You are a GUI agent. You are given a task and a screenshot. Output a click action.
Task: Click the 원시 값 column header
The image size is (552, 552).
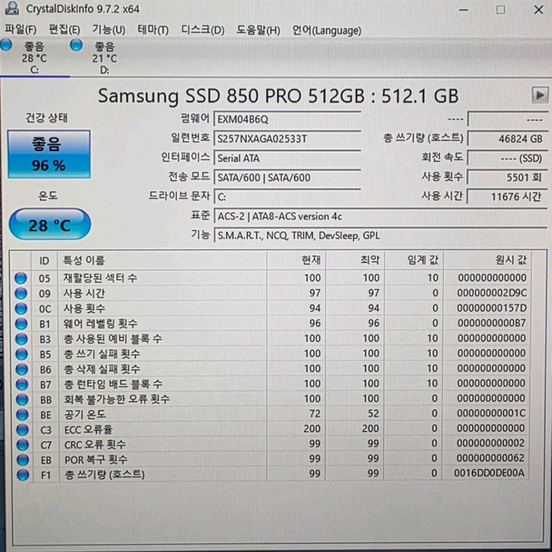click(x=487, y=261)
